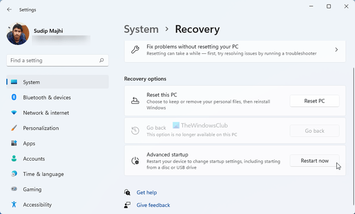Click the Accounts person icon
Viewport: 355px width, 214px height.
pos(14,159)
